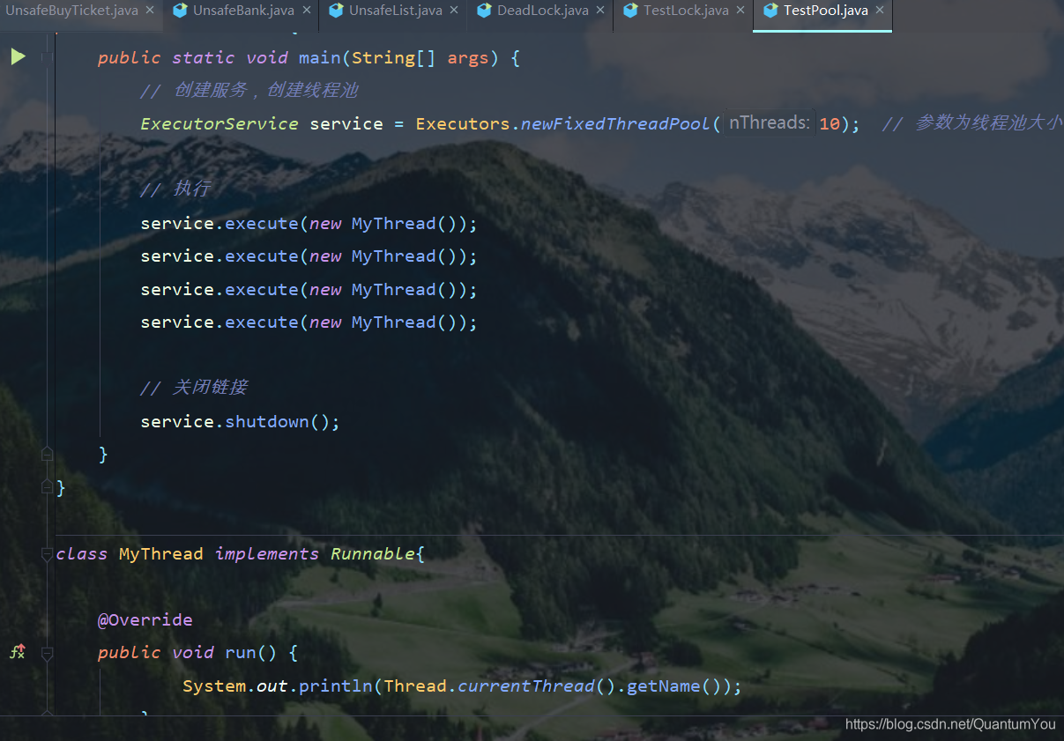1064x741 pixels.
Task: Click the '// 关闭链接' comment
Action: point(194,388)
